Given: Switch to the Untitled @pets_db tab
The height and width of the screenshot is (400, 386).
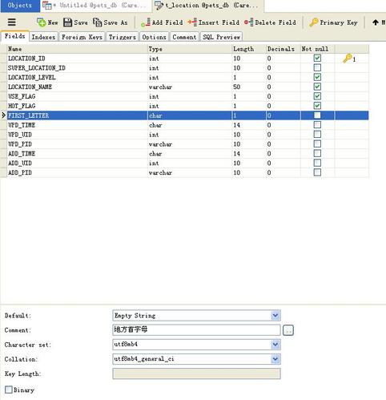Looking at the screenshot, I should point(96,6).
